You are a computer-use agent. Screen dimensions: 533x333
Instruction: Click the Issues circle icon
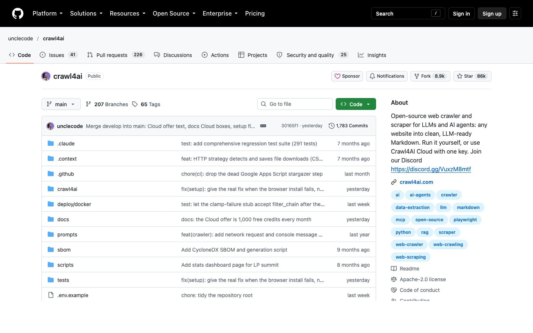(x=43, y=55)
